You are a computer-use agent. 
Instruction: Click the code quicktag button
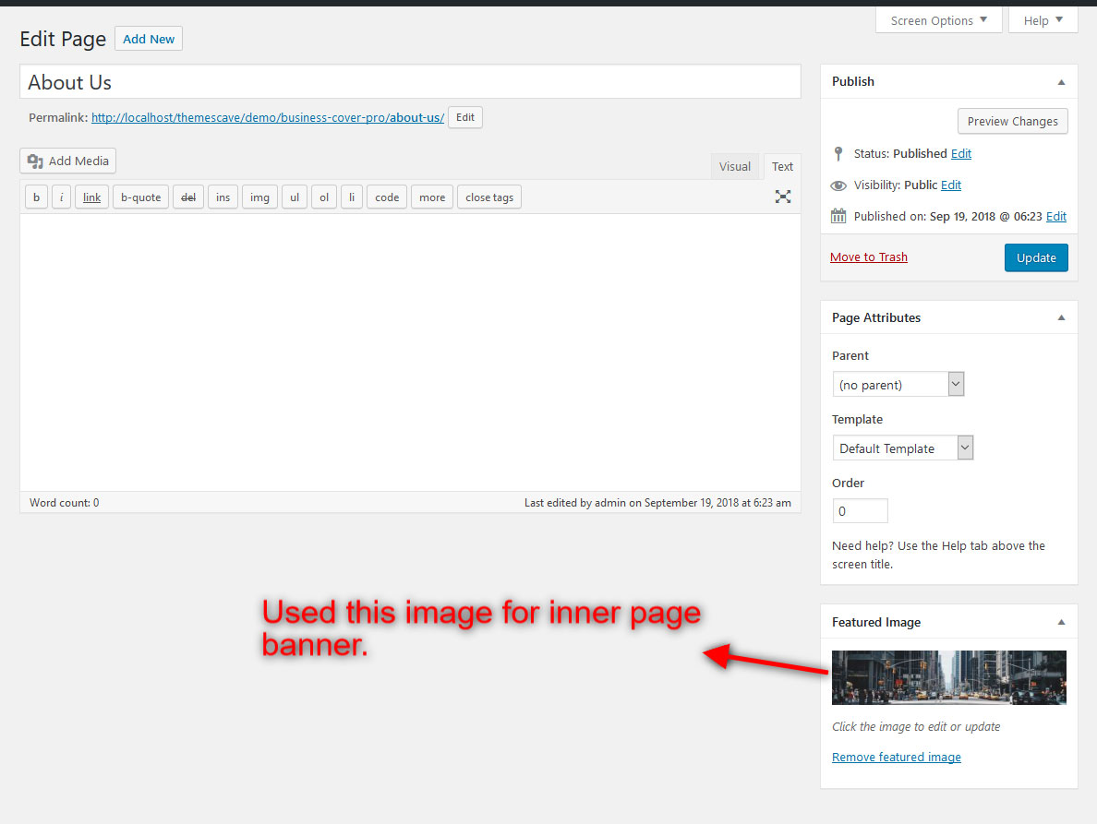point(387,197)
